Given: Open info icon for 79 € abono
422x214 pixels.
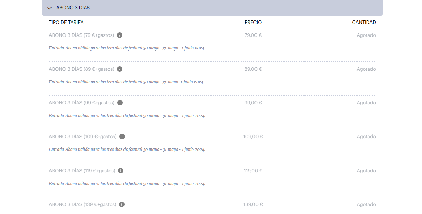Looking at the screenshot, I should coord(120,35).
